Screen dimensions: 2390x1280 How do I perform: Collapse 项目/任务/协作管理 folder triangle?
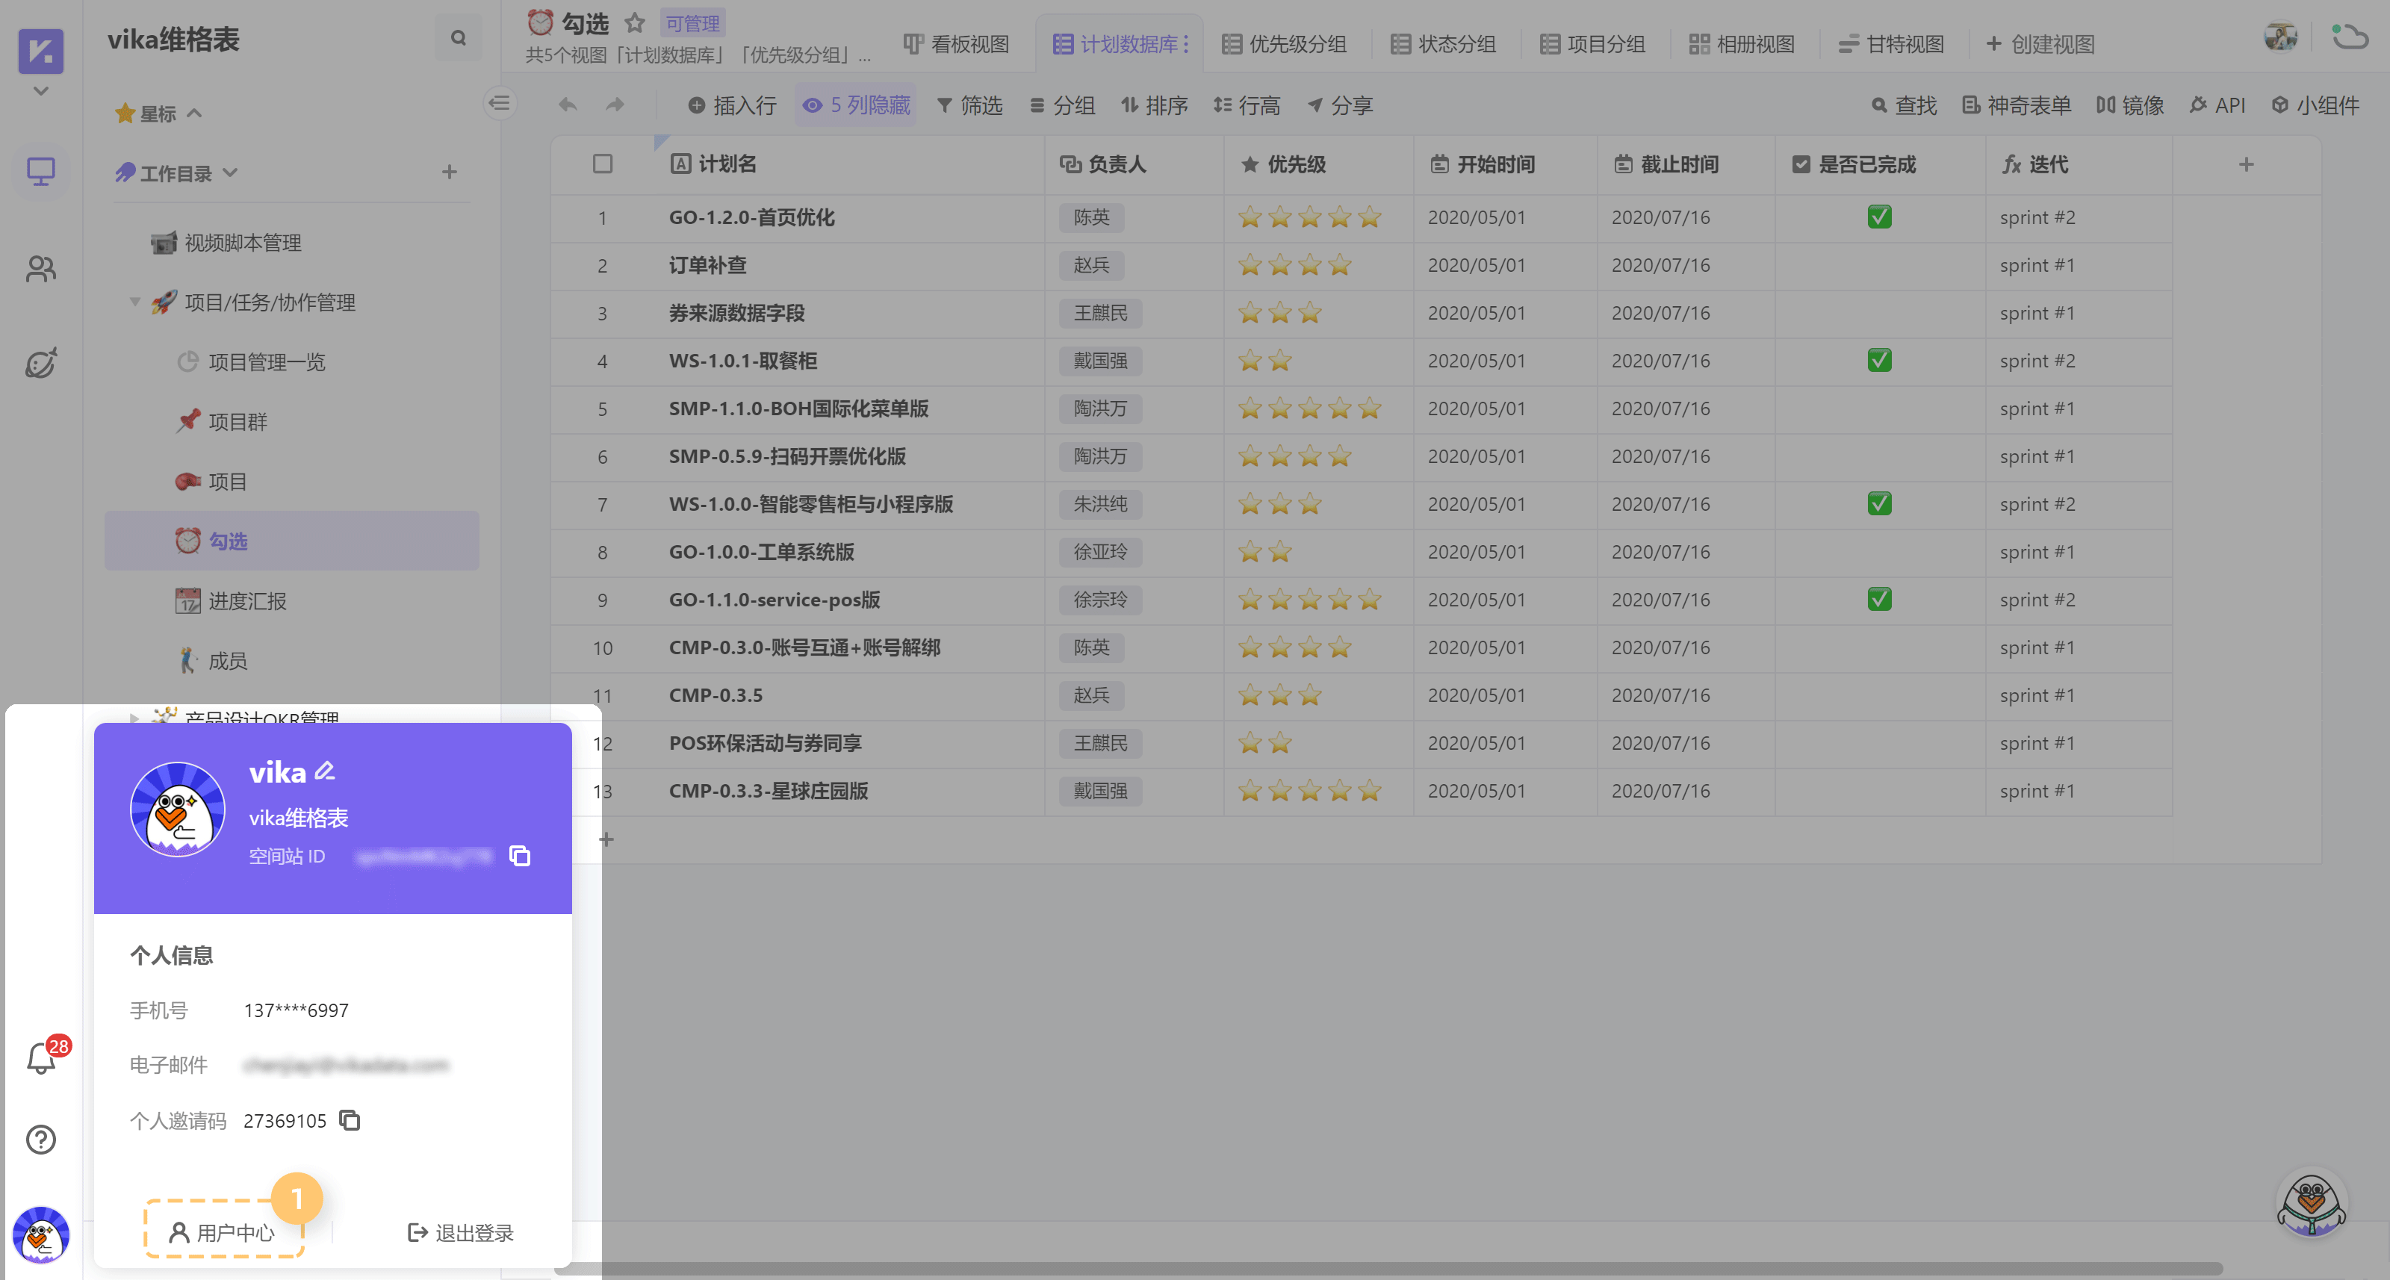click(135, 302)
